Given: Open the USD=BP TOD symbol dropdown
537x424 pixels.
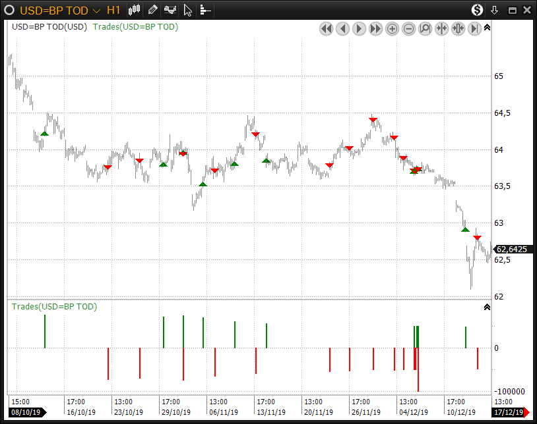Looking at the screenshot, I should pyautogui.click(x=96, y=11).
